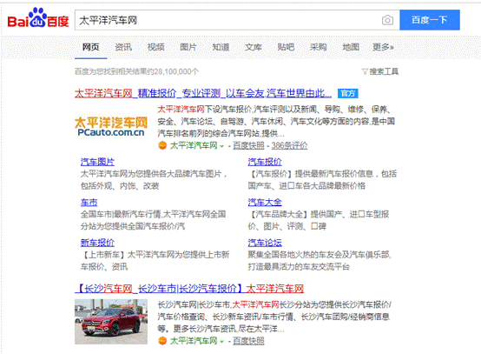Open 386条评价 link

[290, 145]
